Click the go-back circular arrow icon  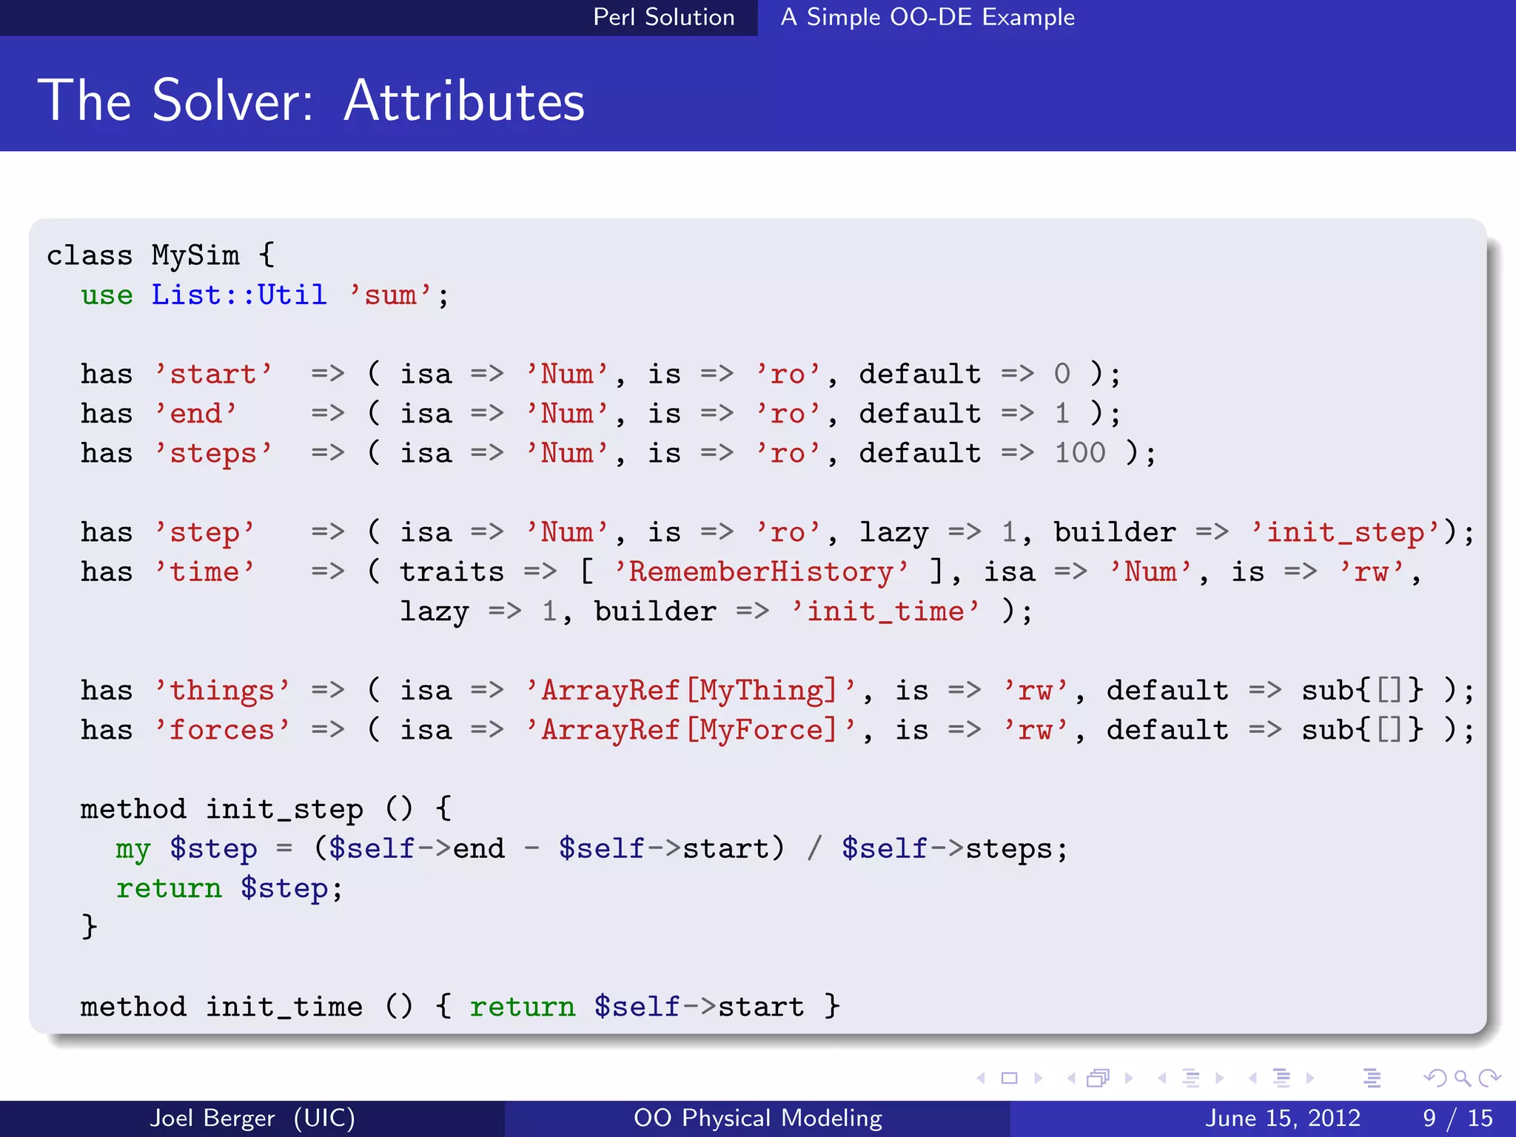click(x=1435, y=1079)
